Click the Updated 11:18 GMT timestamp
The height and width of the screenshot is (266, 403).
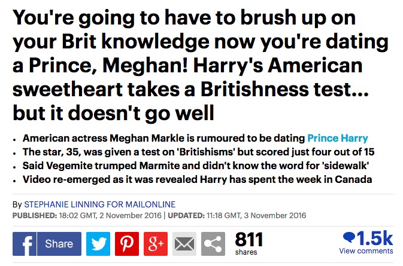pyautogui.click(x=237, y=215)
